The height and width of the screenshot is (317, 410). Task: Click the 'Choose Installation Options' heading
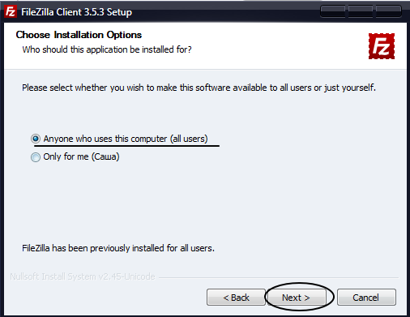[79, 35]
